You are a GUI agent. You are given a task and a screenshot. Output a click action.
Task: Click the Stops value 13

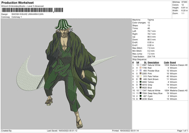click(x=149, y=25)
